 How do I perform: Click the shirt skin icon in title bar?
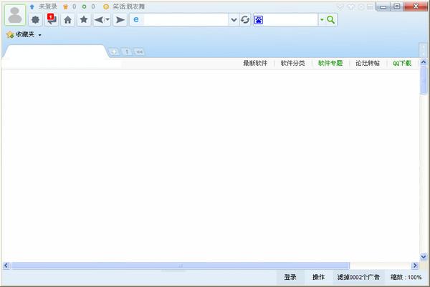click(x=351, y=7)
